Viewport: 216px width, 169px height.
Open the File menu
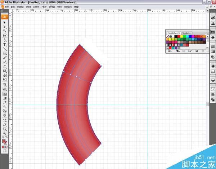pyautogui.click(x=7, y=7)
